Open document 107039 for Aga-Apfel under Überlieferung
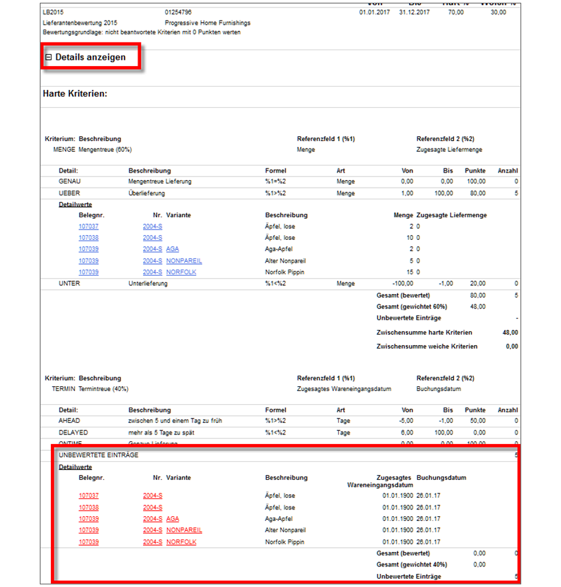Screen dimensions: 561x587 pos(89,249)
